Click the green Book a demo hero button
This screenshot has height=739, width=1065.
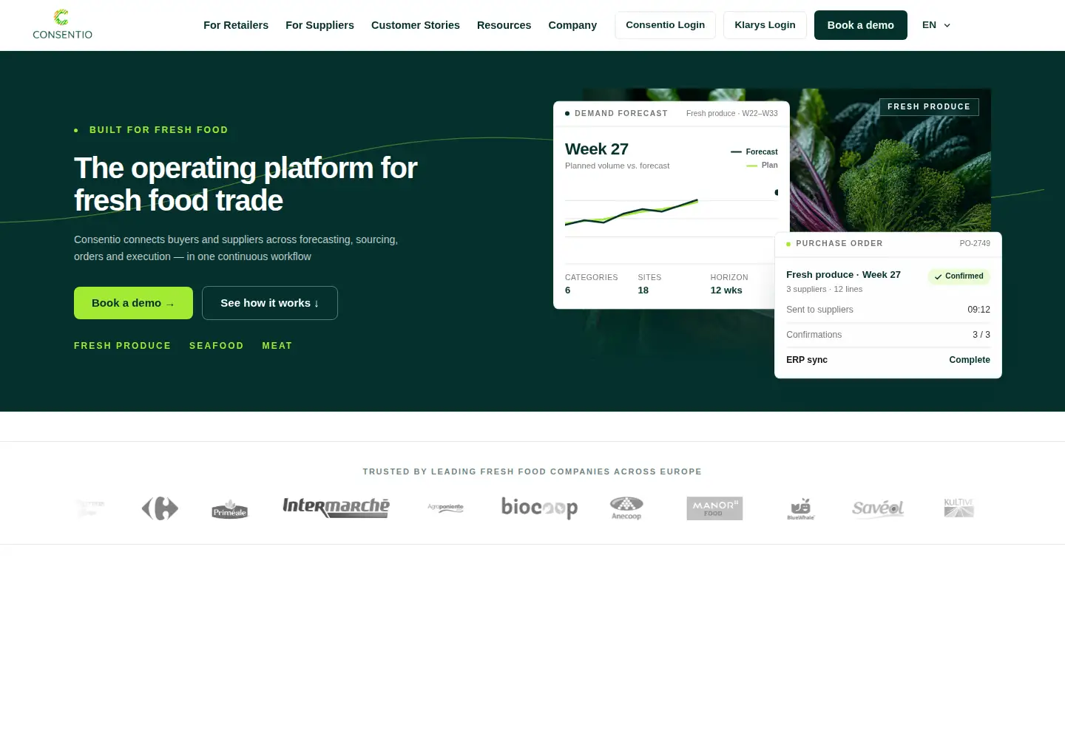[133, 303]
